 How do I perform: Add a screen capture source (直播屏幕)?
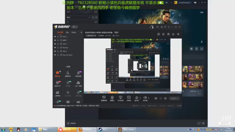(x=104, y=99)
